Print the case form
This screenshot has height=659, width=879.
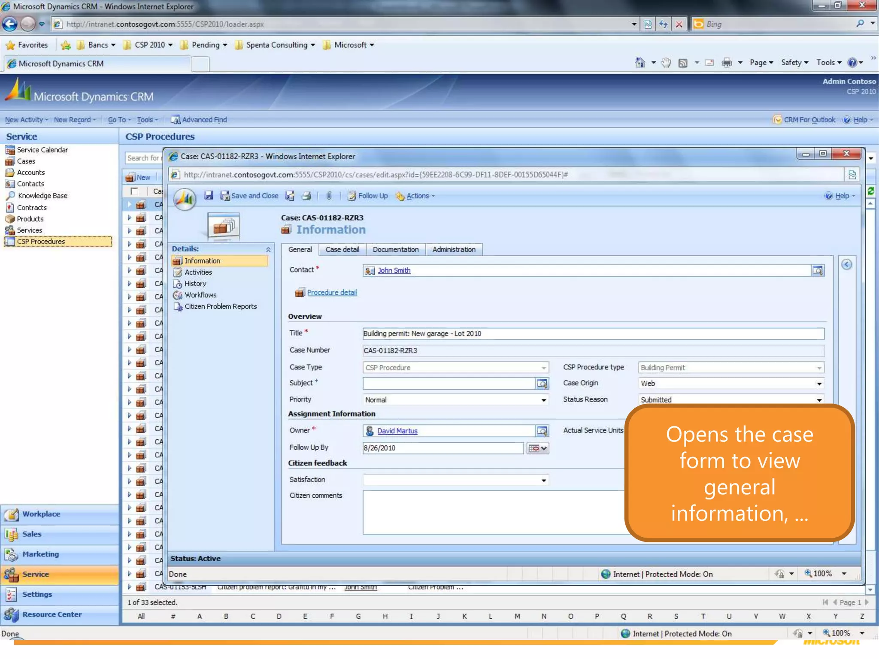click(x=306, y=196)
